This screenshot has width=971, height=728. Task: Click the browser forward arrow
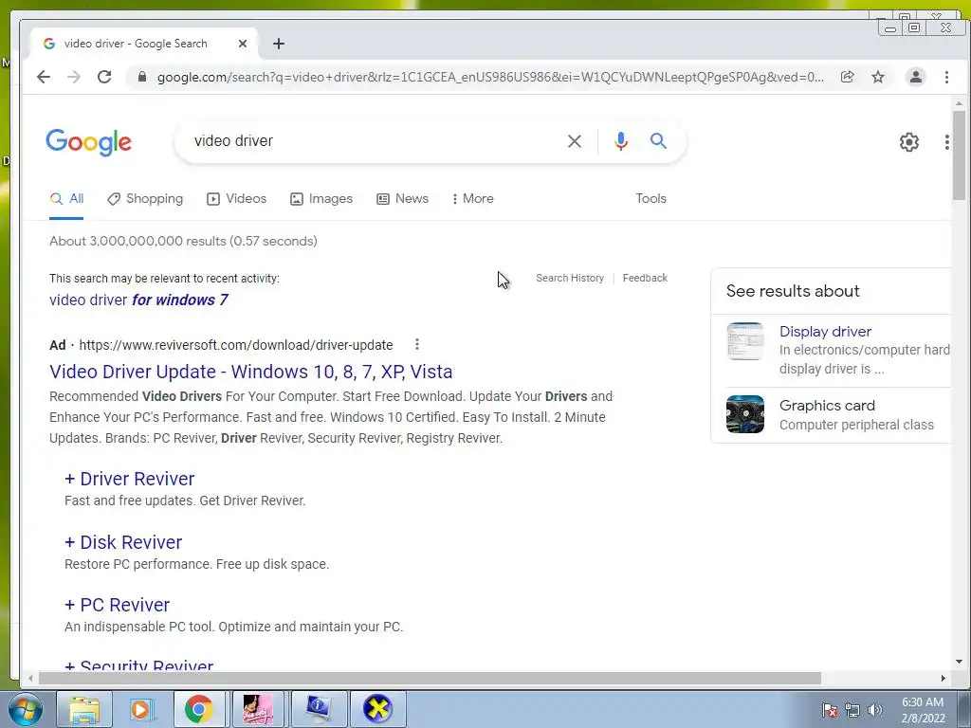74,77
